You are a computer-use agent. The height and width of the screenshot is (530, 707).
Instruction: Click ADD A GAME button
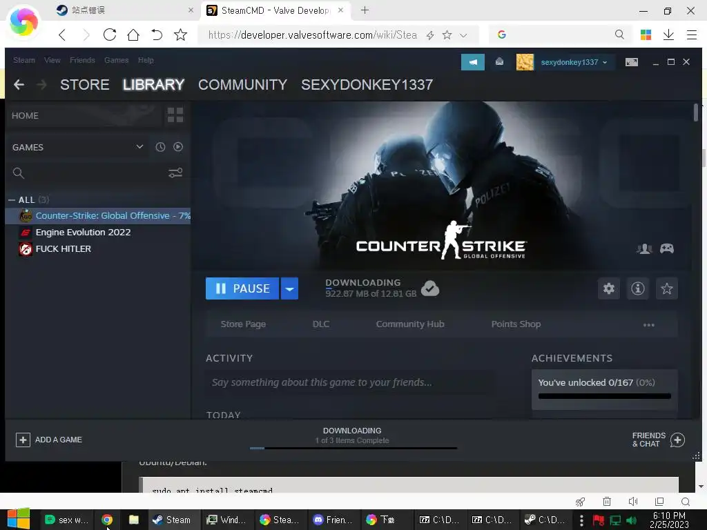[49, 440]
